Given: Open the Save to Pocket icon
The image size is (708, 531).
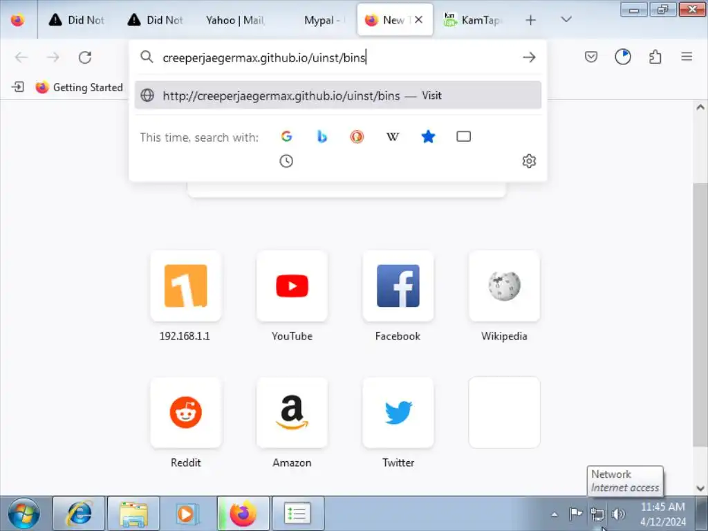Looking at the screenshot, I should tap(591, 57).
